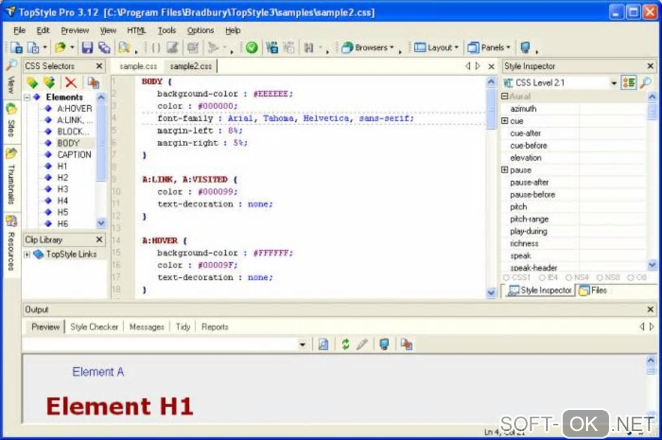The image size is (662, 440).
Task: Open the Thumbnails sidebar tab
Action: point(11,177)
